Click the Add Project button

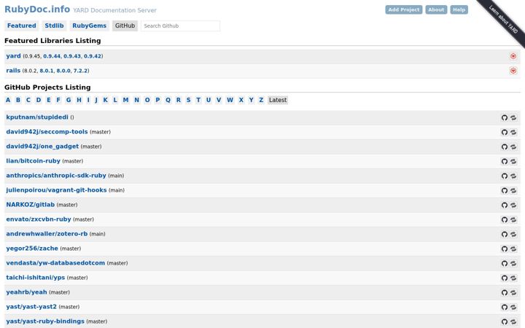pyautogui.click(x=403, y=9)
